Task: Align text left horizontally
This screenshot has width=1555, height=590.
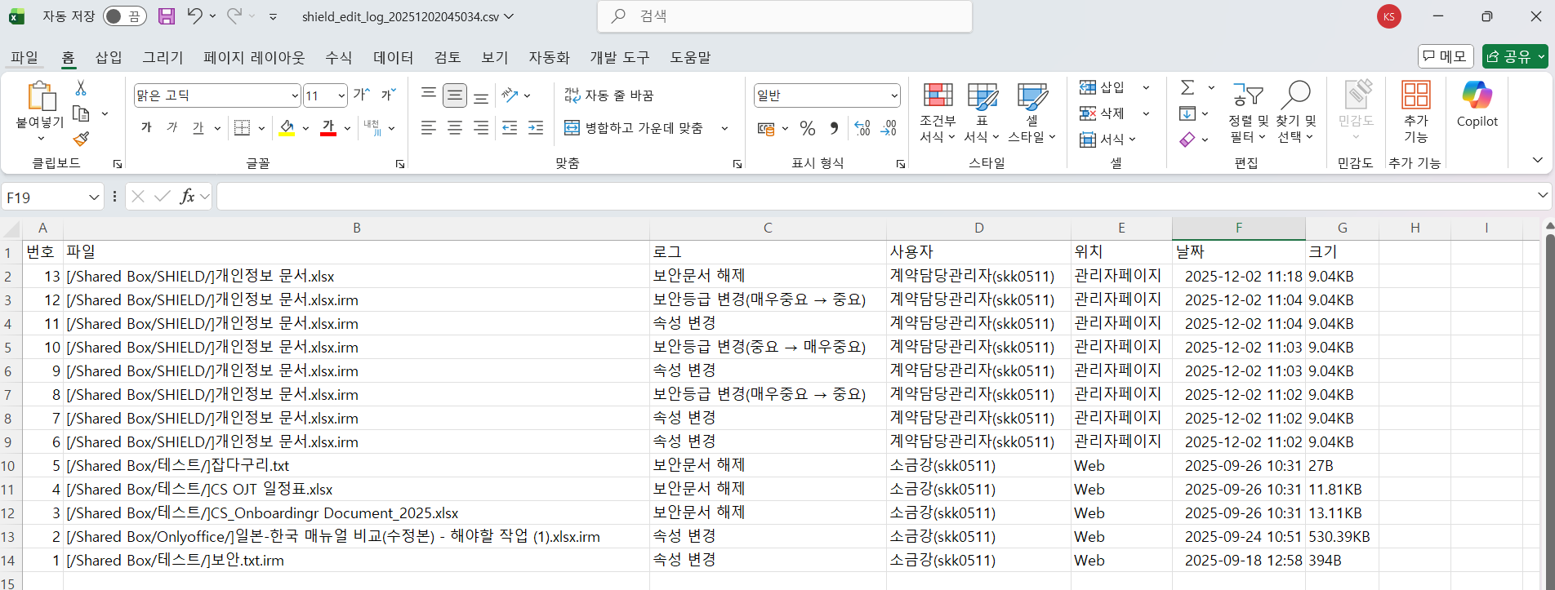Action: click(429, 127)
